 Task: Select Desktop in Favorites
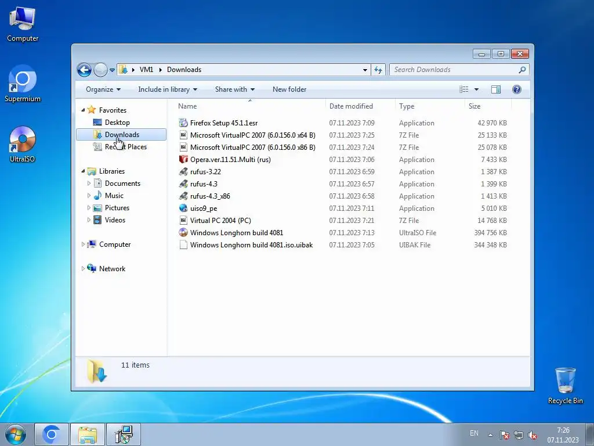(117, 123)
